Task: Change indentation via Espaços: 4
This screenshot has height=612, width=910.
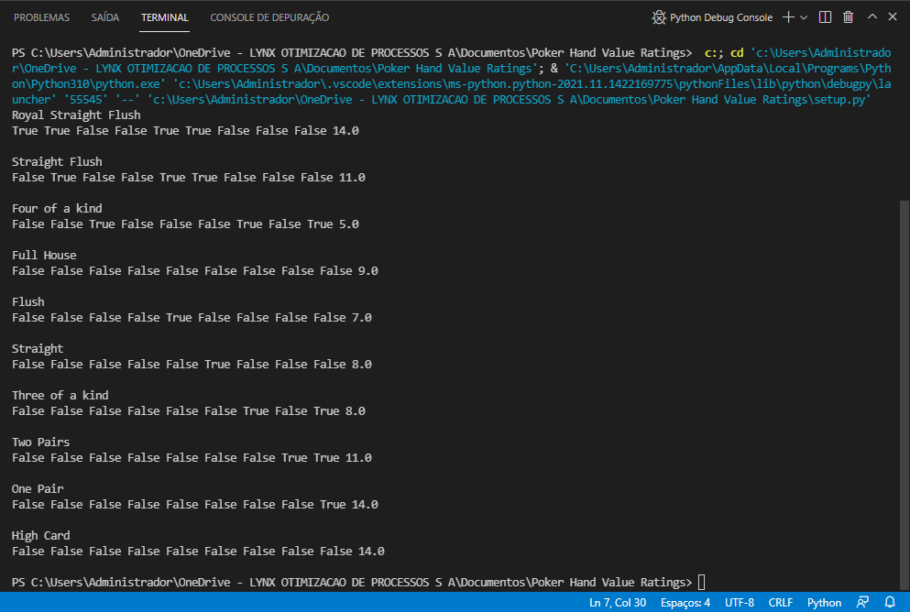Action: tap(685, 603)
